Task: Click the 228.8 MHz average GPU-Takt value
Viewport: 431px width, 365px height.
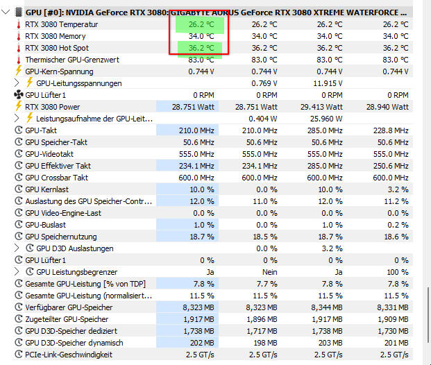Action: click(391, 130)
